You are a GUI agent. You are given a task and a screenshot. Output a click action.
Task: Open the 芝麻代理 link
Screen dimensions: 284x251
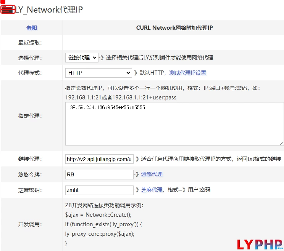[152, 190]
